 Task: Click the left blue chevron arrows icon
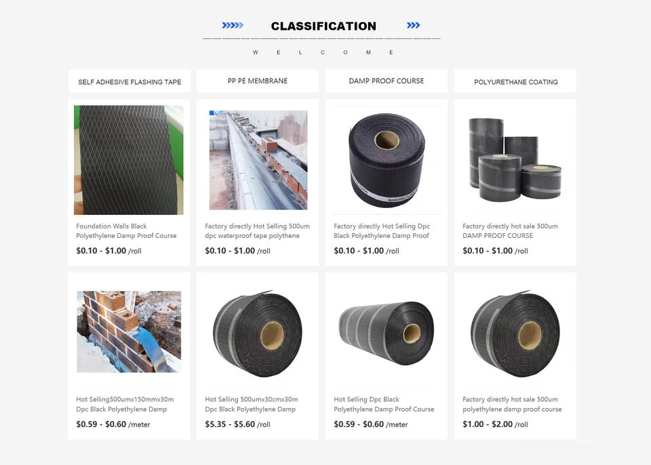pyautogui.click(x=233, y=25)
